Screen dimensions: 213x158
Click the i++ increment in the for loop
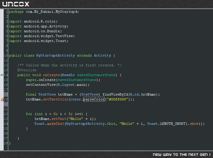click(79, 114)
